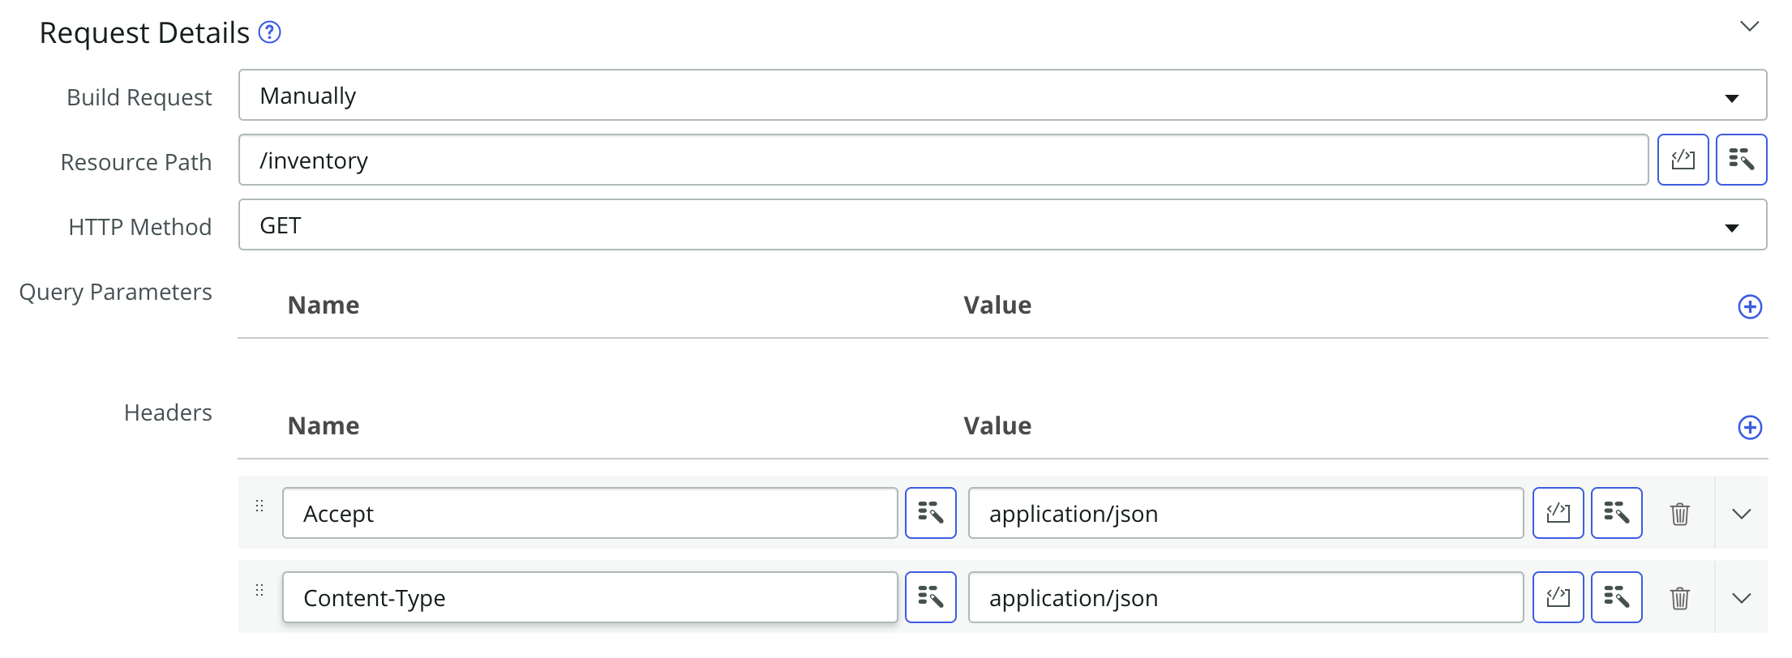Click Headers Value column header
1792x658 pixels.
[x=997, y=426]
